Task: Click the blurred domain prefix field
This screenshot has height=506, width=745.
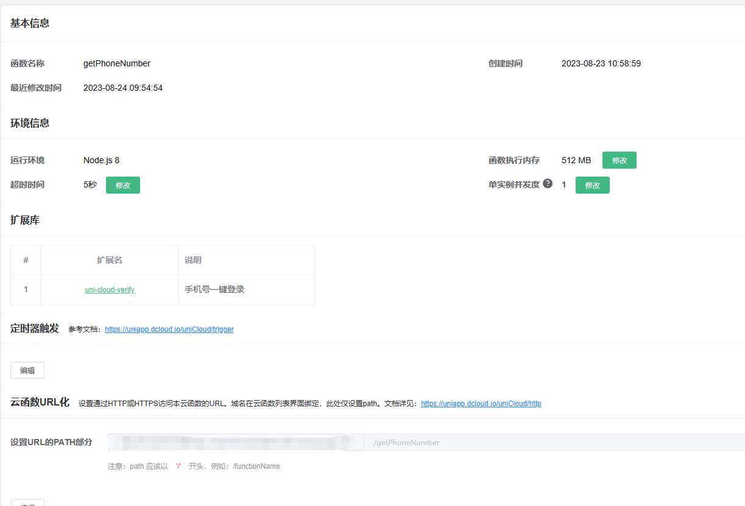Action: point(235,443)
